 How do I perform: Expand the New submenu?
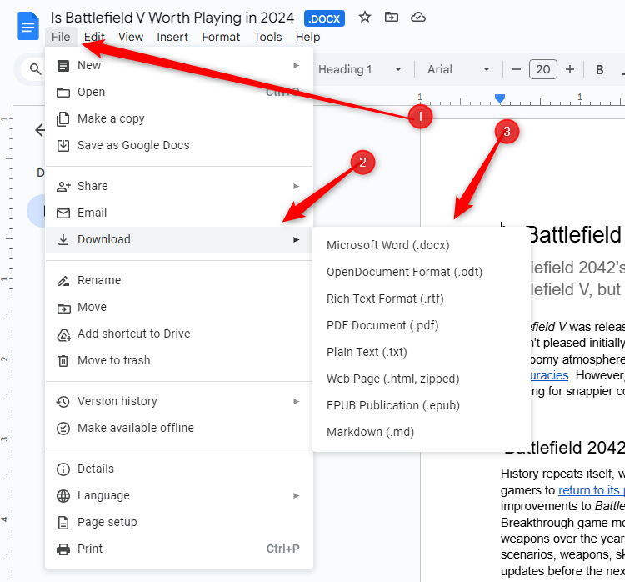[x=179, y=65]
